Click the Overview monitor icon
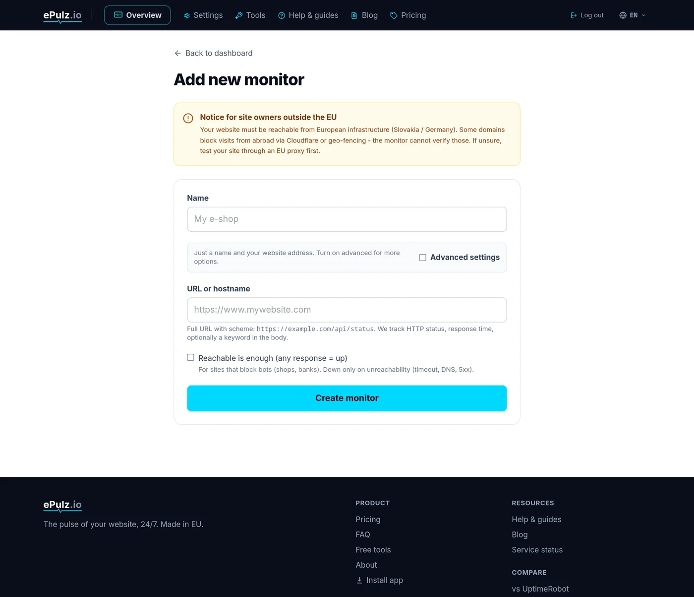 (118, 15)
